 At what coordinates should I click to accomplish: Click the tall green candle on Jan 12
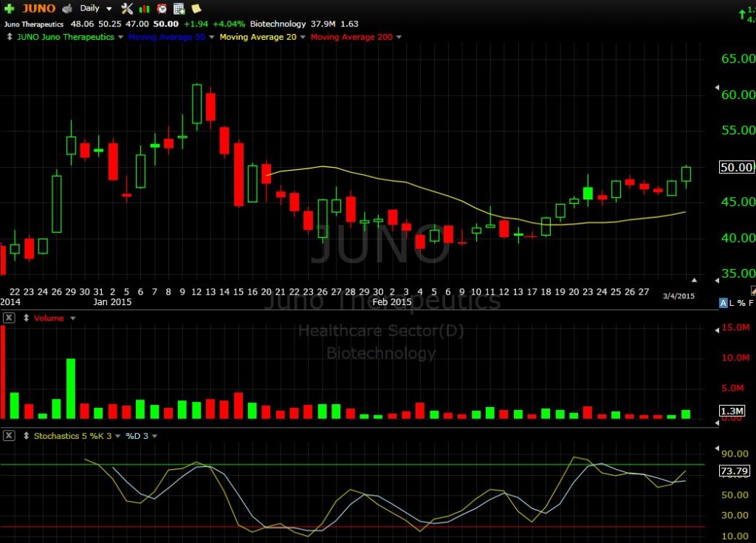pyautogui.click(x=196, y=103)
